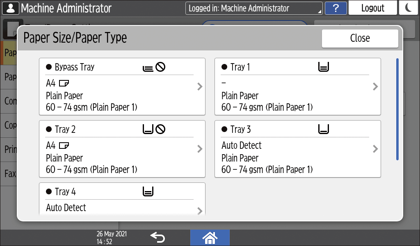Select the Fax tab in left sidebar

[10, 174]
